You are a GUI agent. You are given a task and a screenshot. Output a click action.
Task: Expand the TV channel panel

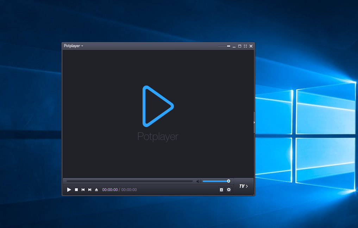(244, 186)
